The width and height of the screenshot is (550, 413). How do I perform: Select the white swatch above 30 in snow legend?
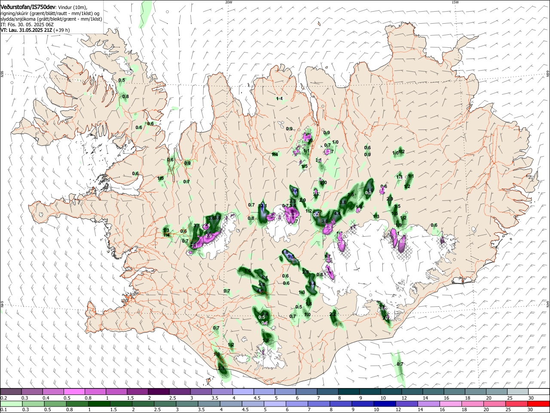pos(538,391)
